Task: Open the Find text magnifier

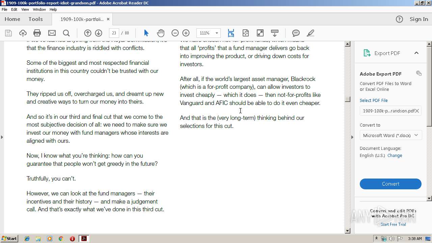Action: point(66,33)
